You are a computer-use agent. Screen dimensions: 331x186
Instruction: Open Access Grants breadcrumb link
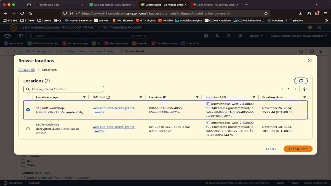47,51
